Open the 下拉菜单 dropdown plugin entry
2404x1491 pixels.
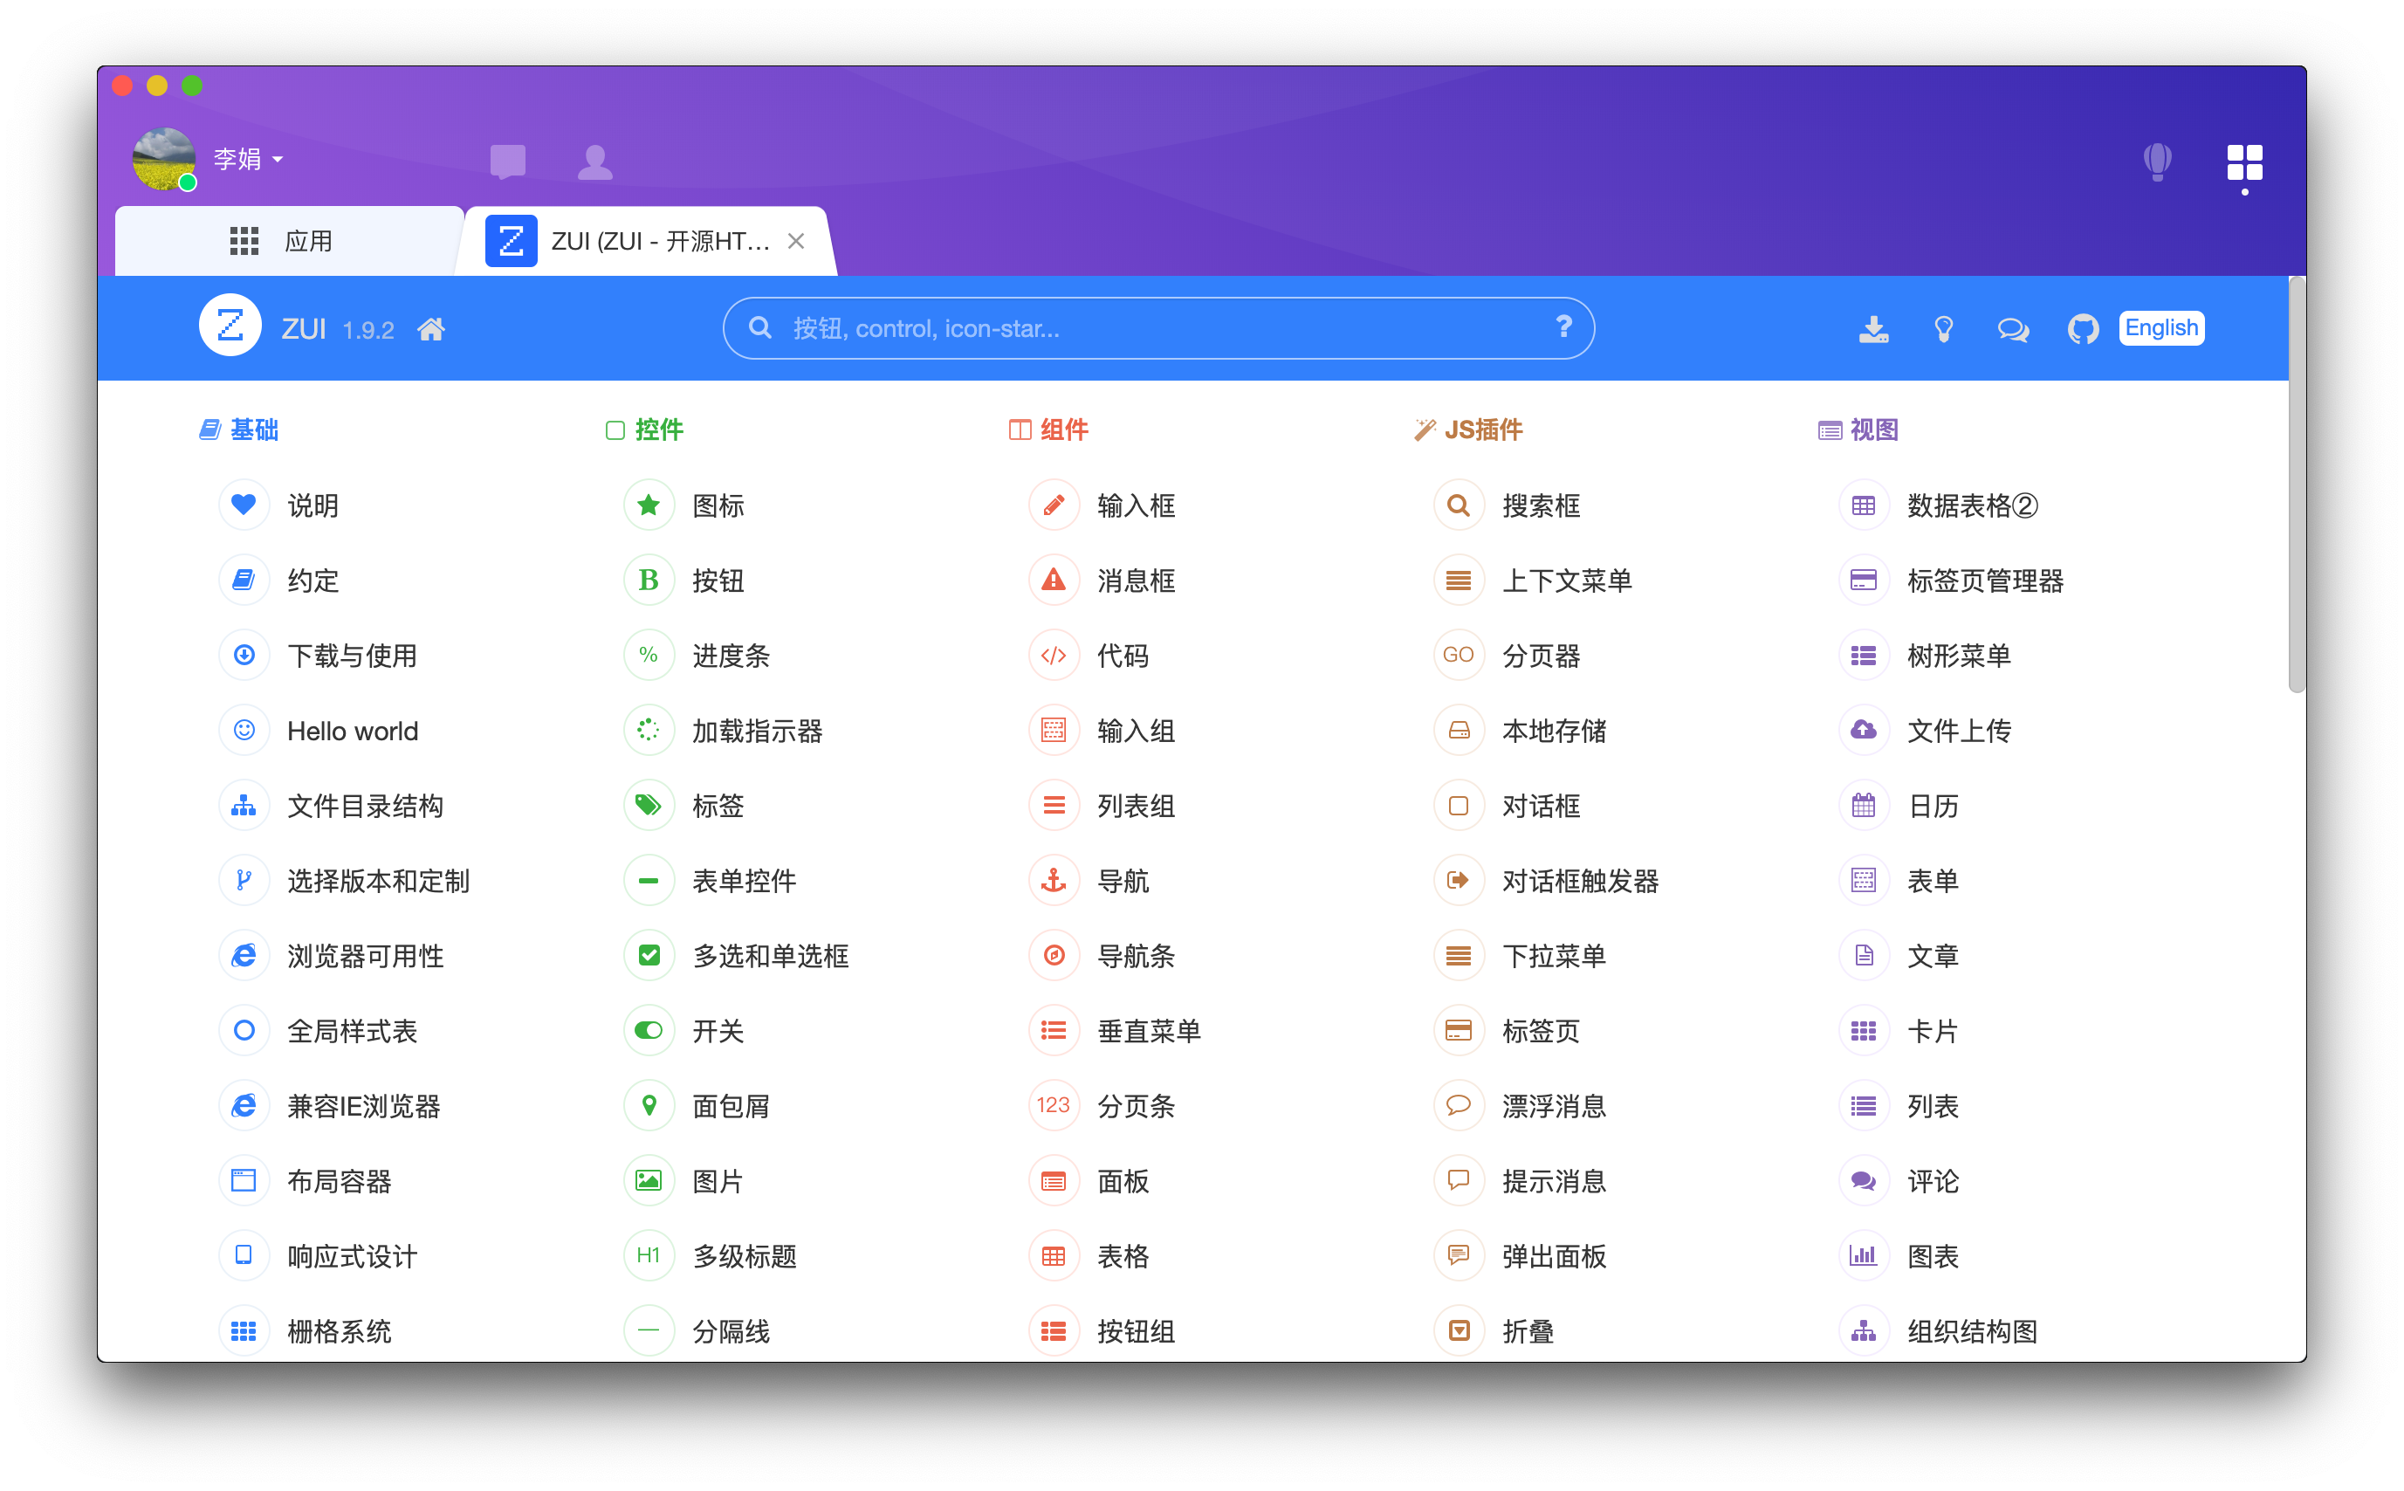[x=1553, y=956]
